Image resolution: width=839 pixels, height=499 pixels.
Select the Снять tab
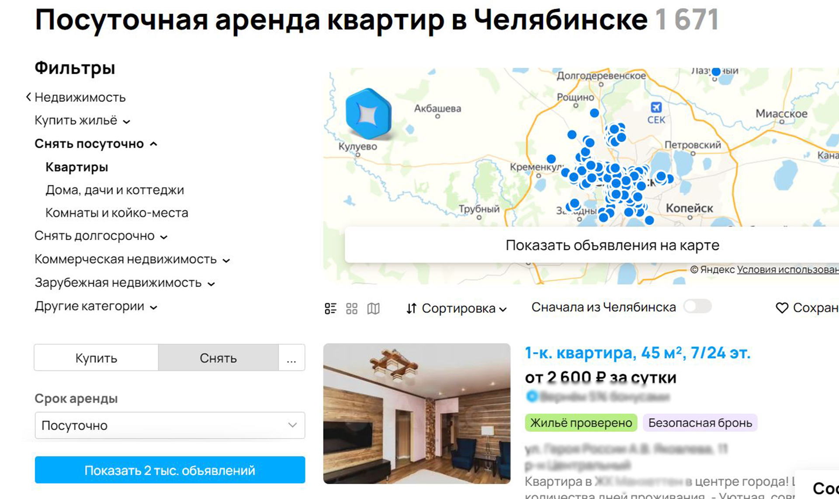pos(218,358)
